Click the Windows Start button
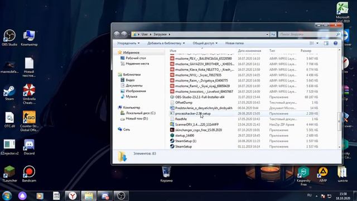 click(x=7, y=196)
